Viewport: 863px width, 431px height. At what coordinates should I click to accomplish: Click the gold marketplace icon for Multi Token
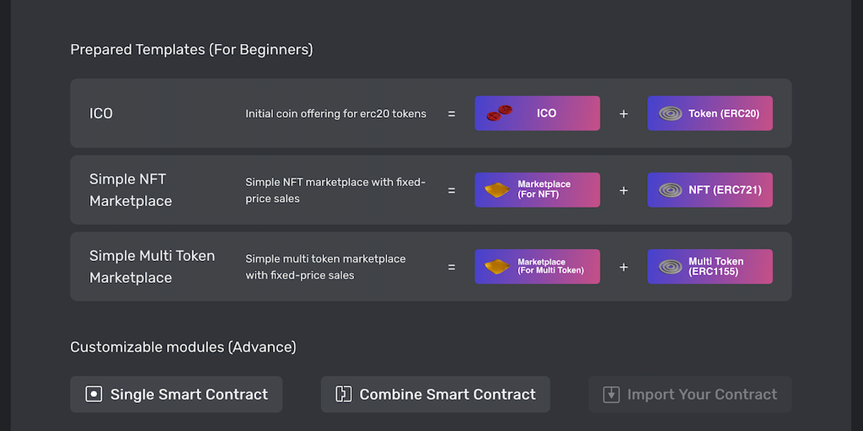point(498,267)
